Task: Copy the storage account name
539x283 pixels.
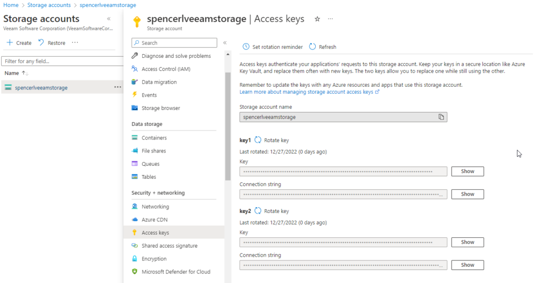Action: pyautogui.click(x=441, y=117)
